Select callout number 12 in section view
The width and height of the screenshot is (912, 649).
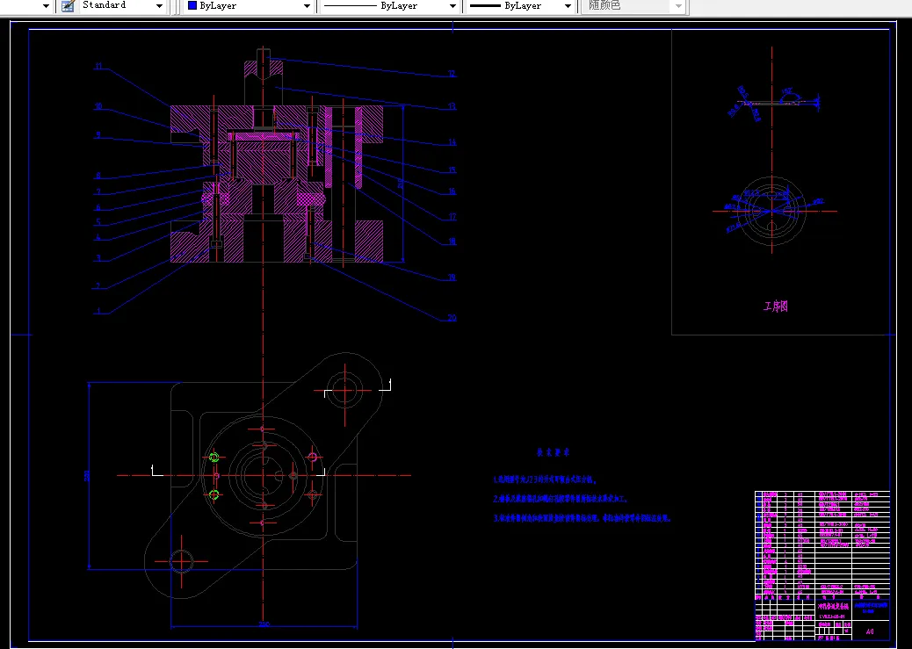[452, 74]
